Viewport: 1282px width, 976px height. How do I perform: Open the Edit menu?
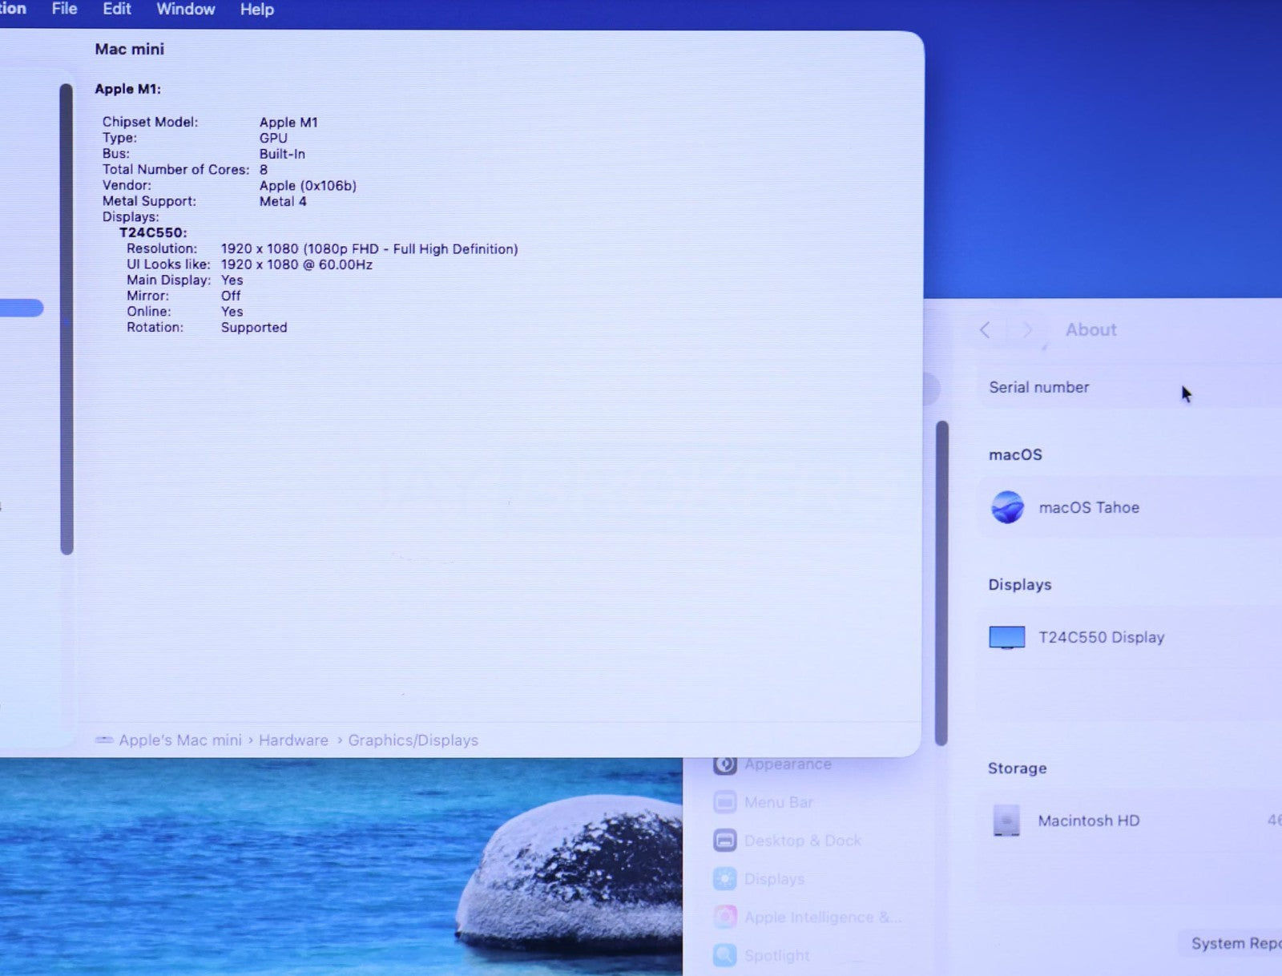116,9
